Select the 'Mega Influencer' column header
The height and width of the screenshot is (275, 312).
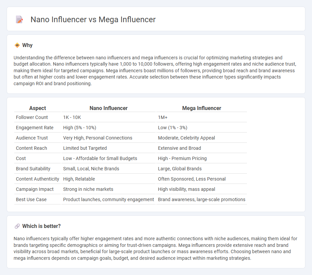[x=201, y=108]
